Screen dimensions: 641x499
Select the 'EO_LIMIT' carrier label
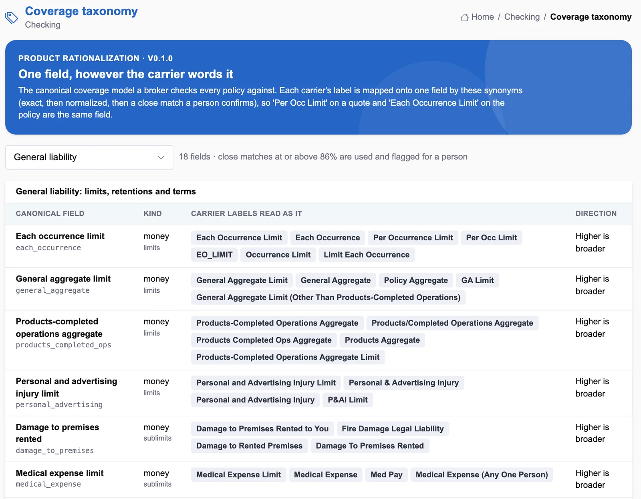(x=214, y=255)
